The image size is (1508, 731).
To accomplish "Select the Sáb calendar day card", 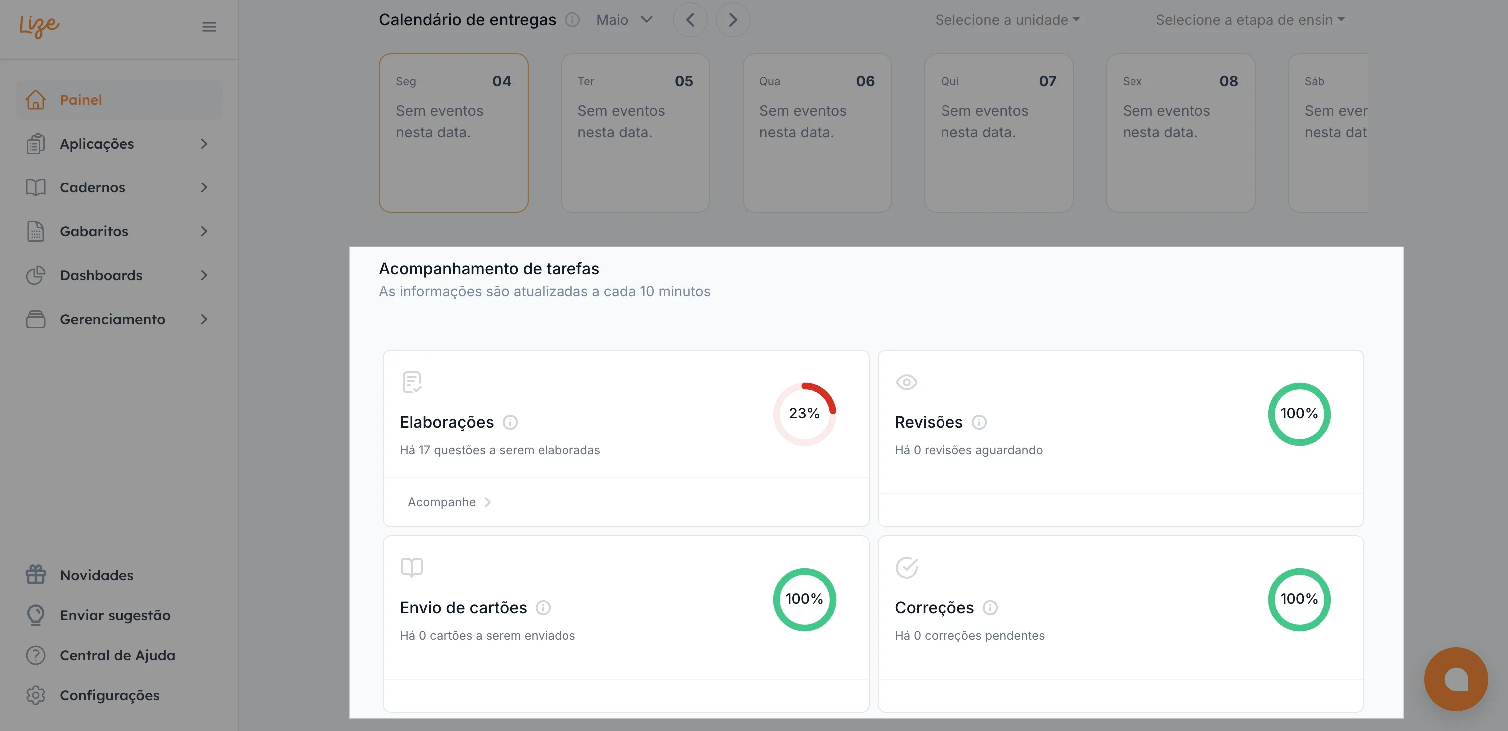I will click(x=1327, y=133).
